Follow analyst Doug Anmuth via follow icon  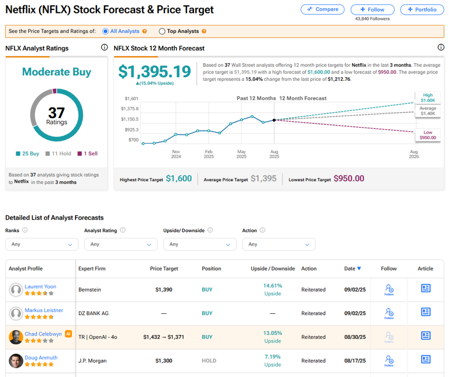coord(389,361)
